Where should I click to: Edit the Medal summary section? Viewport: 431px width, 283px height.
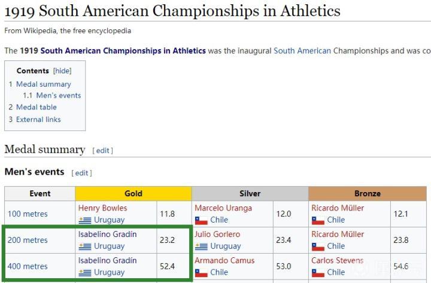[x=103, y=150]
